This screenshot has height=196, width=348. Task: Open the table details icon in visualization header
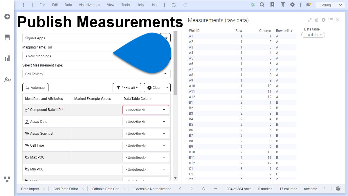coord(316,20)
